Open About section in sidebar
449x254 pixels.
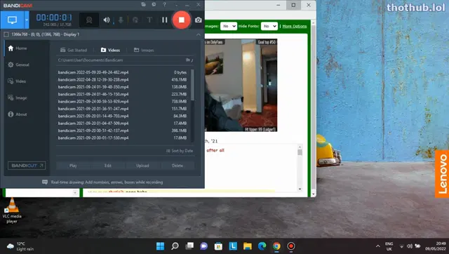point(17,114)
